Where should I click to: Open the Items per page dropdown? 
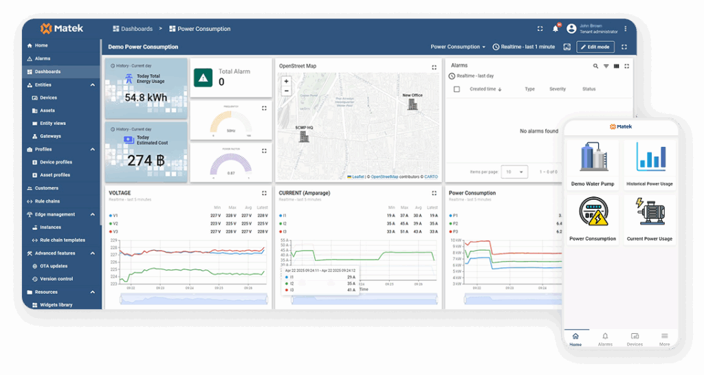tap(514, 172)
